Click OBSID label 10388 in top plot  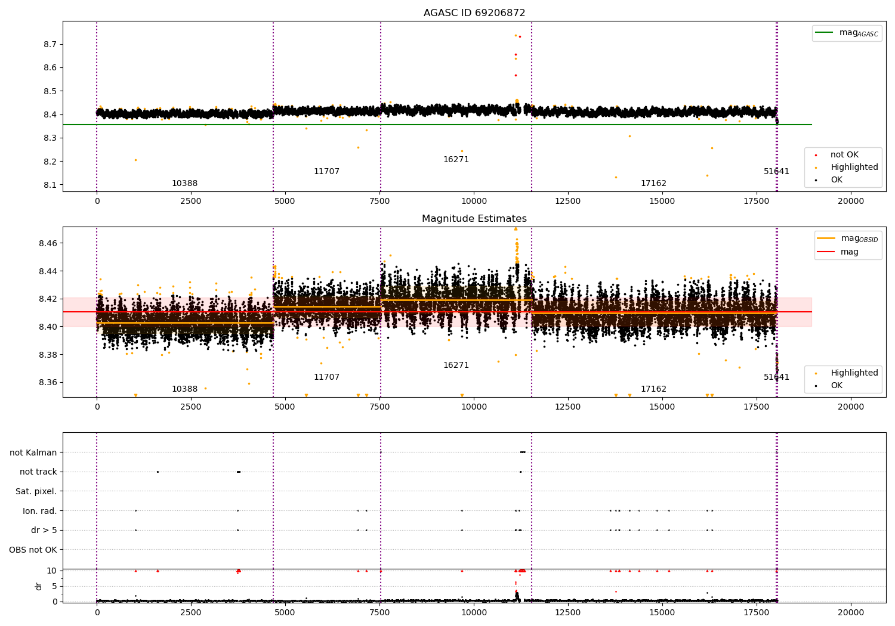tap(184, 184)
